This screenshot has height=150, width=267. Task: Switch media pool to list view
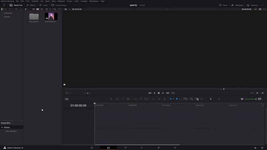[42, 9]
